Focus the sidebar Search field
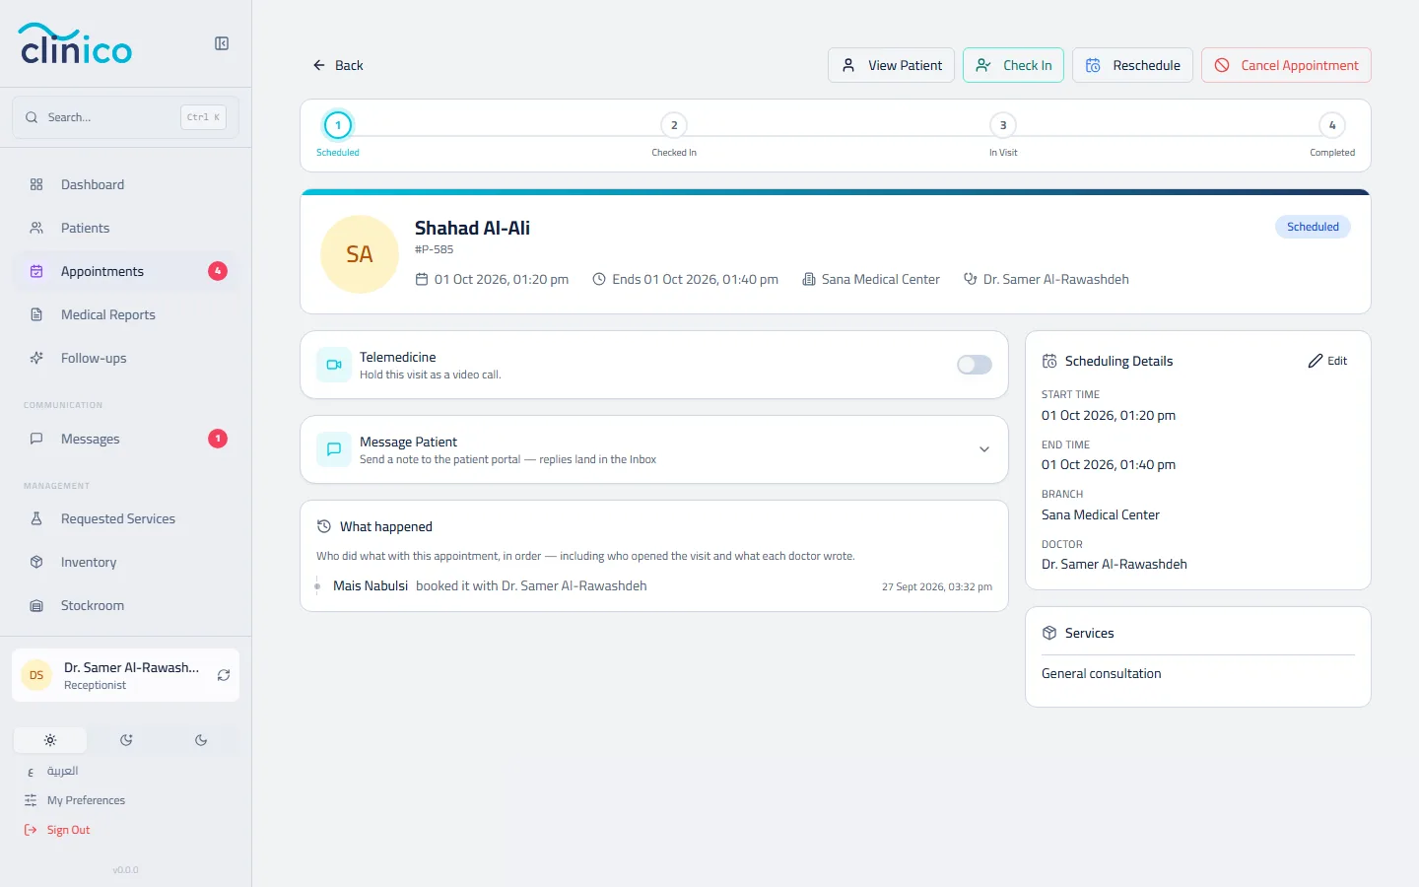This screenshot has width=1419, height=887. click(125, 117)
